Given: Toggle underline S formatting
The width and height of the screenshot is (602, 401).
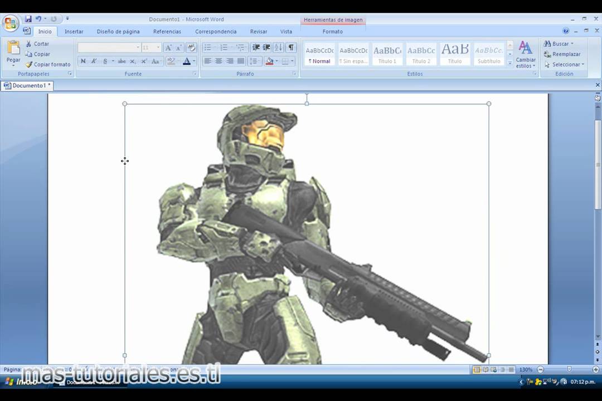Looking at the screenshot, I should 105,61.
